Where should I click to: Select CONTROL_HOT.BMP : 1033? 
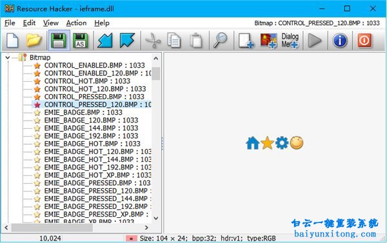click(x=87, y=81)
